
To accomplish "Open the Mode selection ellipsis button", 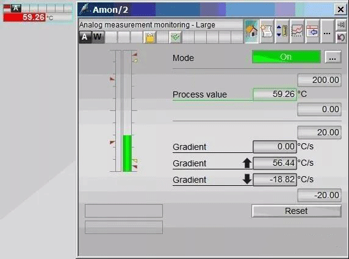I will 333,57.
